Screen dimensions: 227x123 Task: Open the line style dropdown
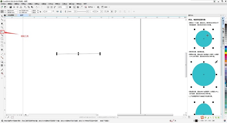pos(88,11)
